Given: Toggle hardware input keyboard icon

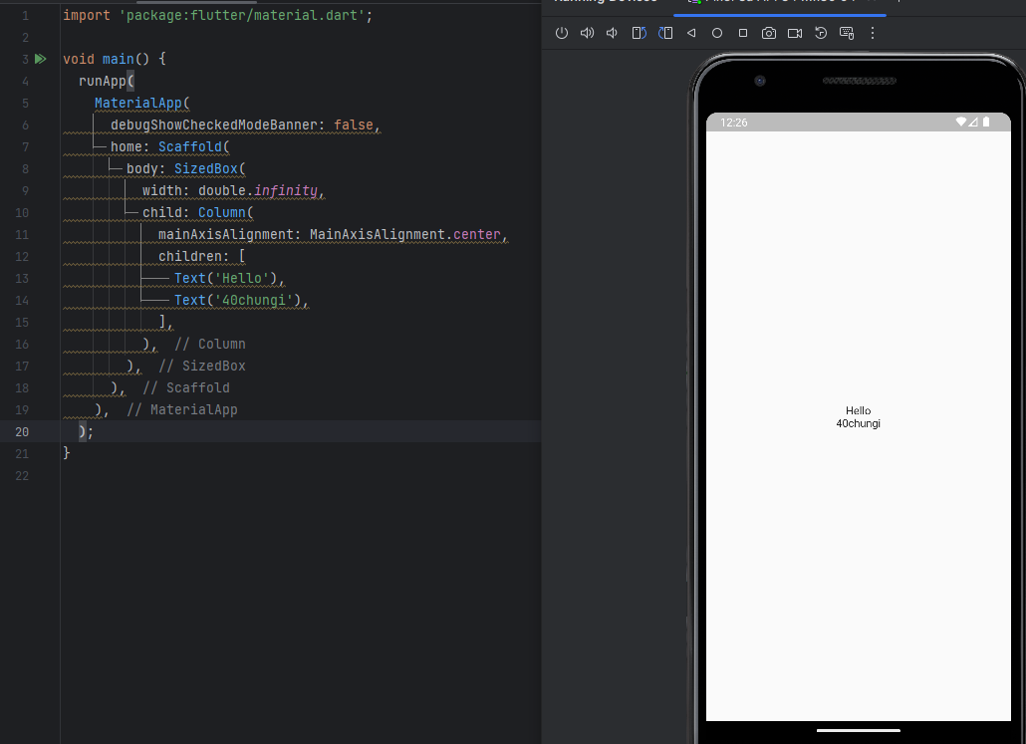Looking at the screenshot, I should (847, 33).
